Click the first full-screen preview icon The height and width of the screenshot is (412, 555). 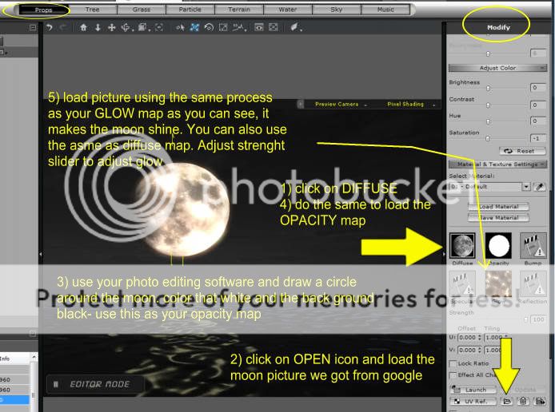pos(259,28)
